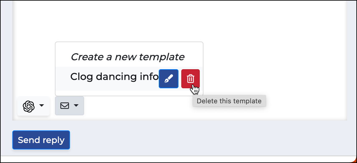
Task: Delete the Clog dancing info template
Action: click(190, 78)
